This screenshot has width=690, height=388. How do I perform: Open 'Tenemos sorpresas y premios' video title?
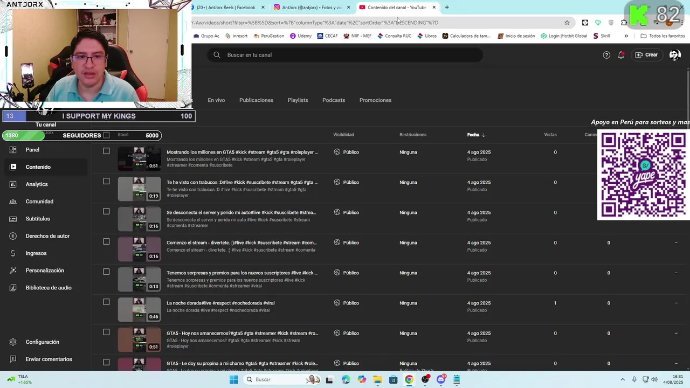[x=242, y=273]
